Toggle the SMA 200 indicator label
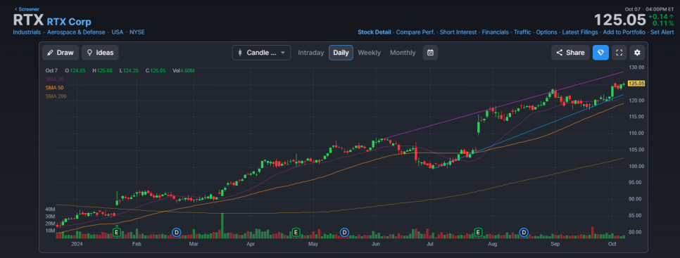Viewport: 680px width, 258px height. tap(56, 96)
